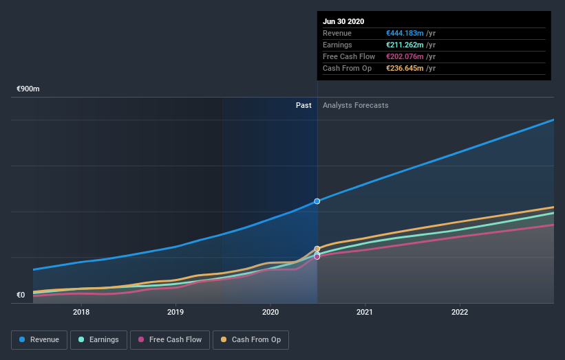Click the €211.262m earnings value
This screenshot has width=565, height=360.
click(x=405, y=45)
